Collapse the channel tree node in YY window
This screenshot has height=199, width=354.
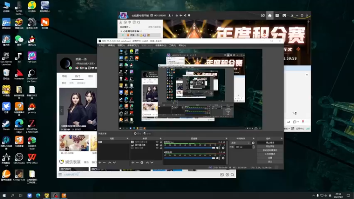[x=121, y=31]
